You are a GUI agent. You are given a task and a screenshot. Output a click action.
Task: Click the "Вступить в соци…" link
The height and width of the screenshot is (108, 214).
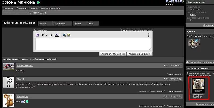pyautogui.click(x=205, y=104)
